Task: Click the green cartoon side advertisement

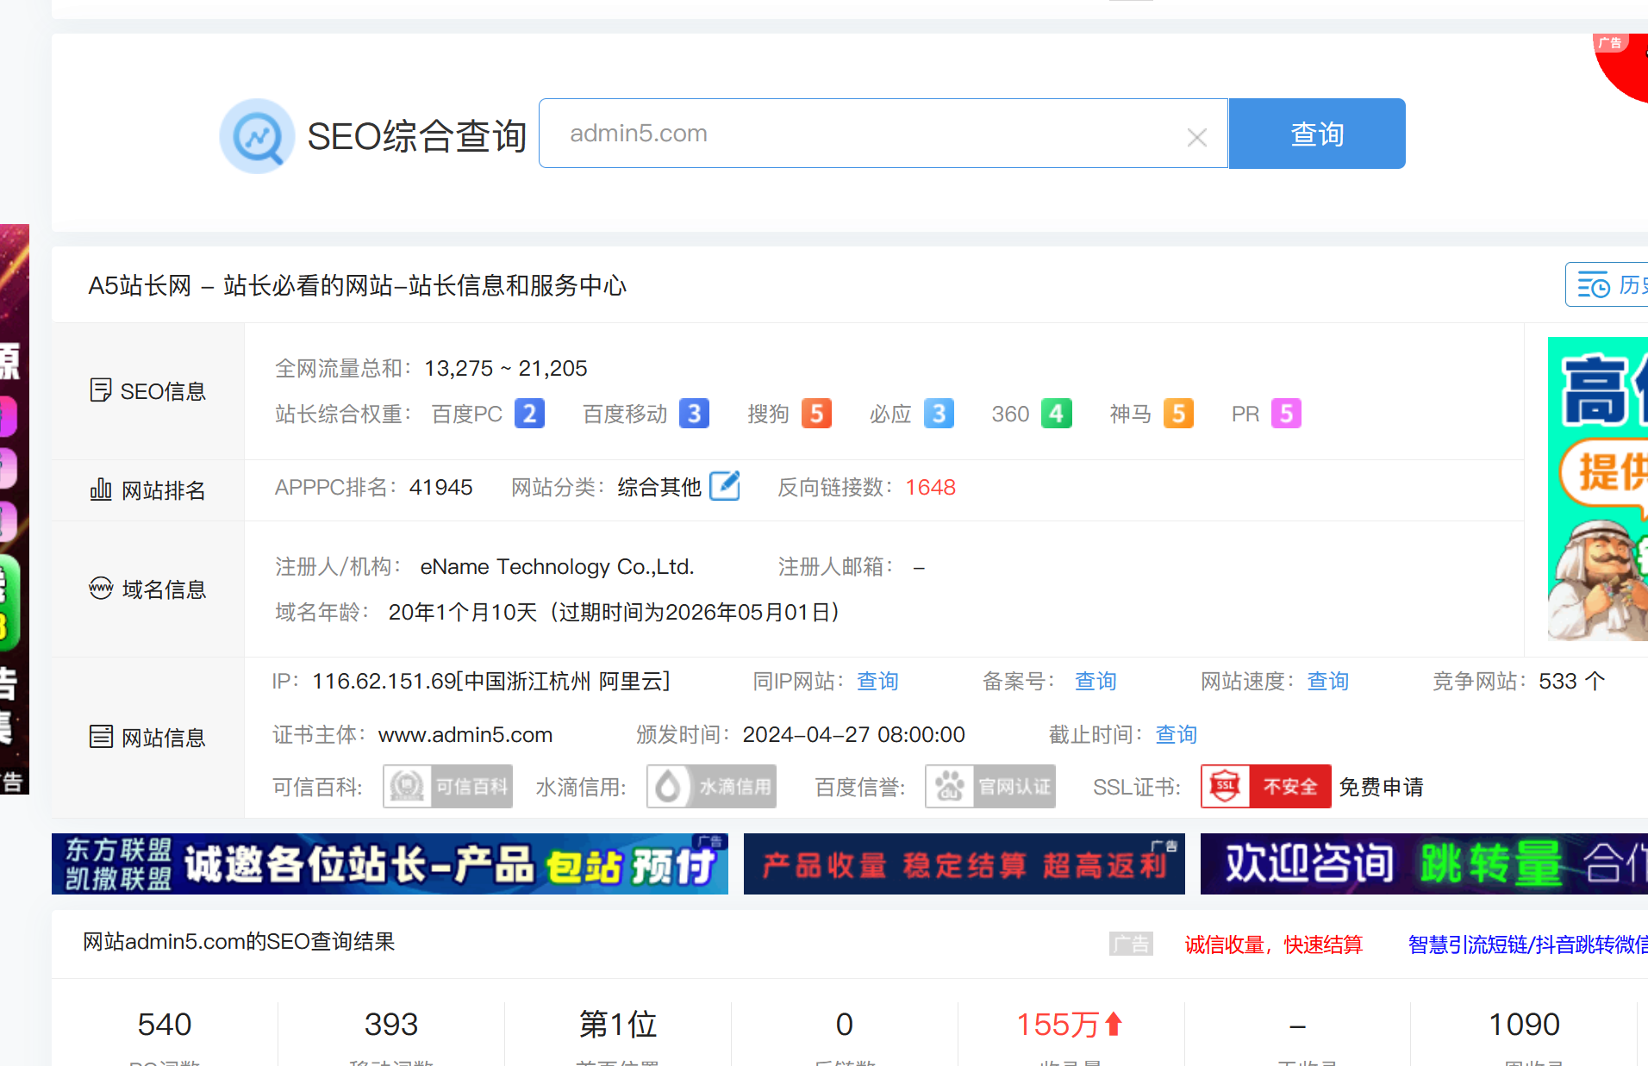Action: [1597, 489]
